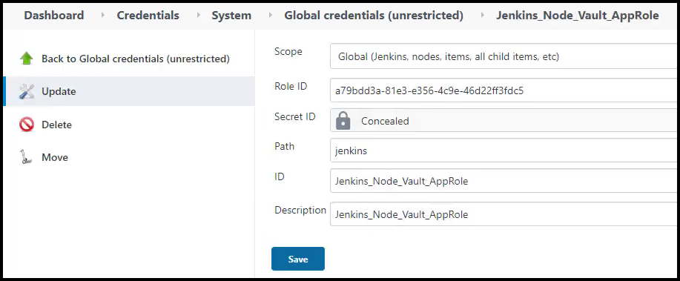Click the Save button

(x=298, y=259)
